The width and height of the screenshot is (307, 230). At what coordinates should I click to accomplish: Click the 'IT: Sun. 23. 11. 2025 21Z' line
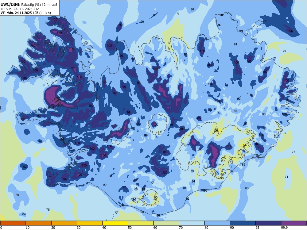click(20, 9)
